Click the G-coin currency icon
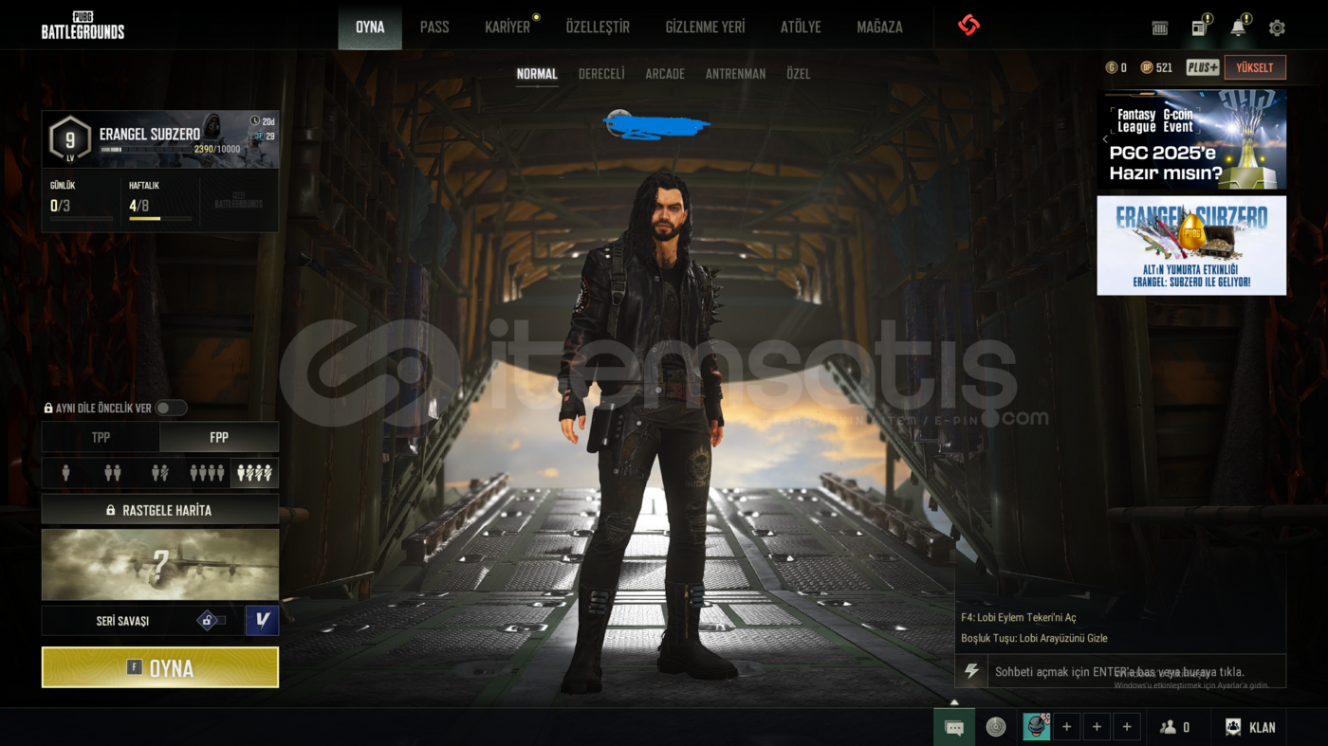This screenshot has height=746, width=1328. pyautogui.click(x=1112, y=67)
